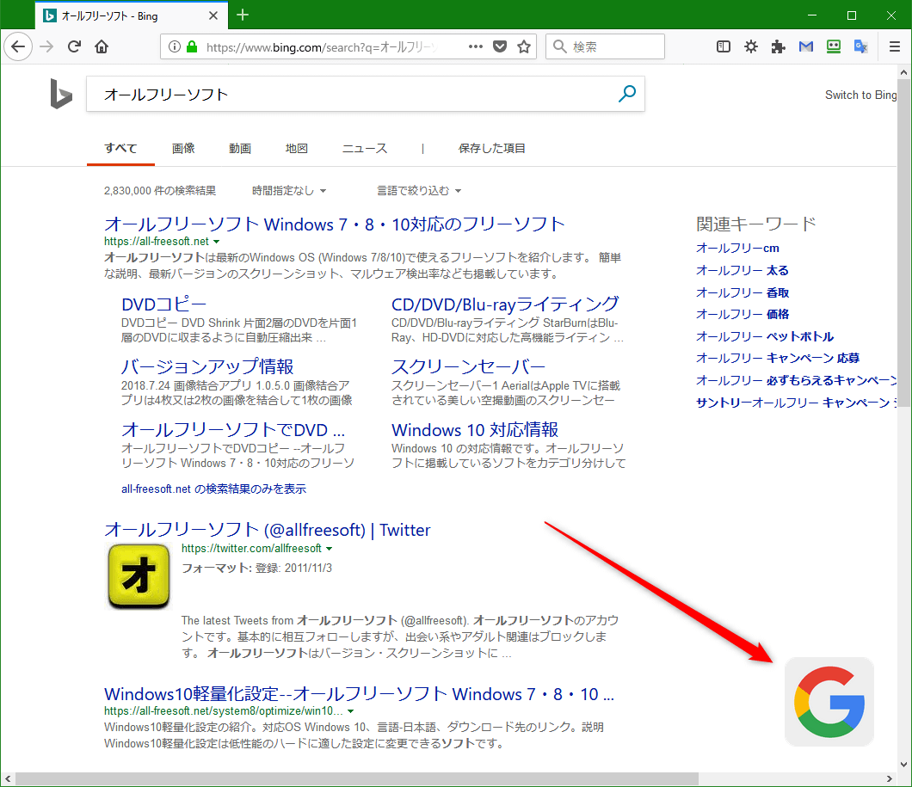Screen dimensions: 912x787
Task: Open Windows 10 対応情報 sublink
Action: pyautogui.click(x=475, y=430)
